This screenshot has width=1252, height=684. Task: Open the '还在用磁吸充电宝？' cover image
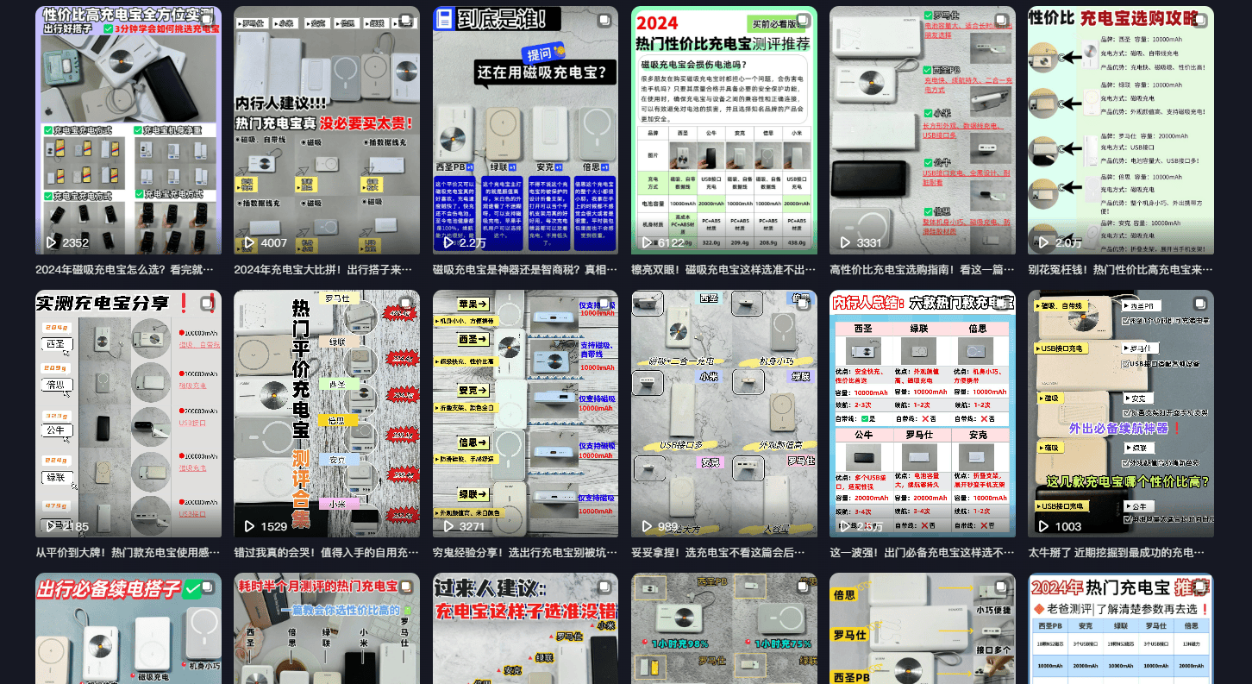coord(525,130)
